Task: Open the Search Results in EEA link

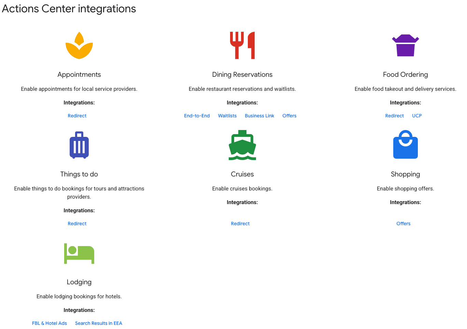Action: (x=99, y=323)
